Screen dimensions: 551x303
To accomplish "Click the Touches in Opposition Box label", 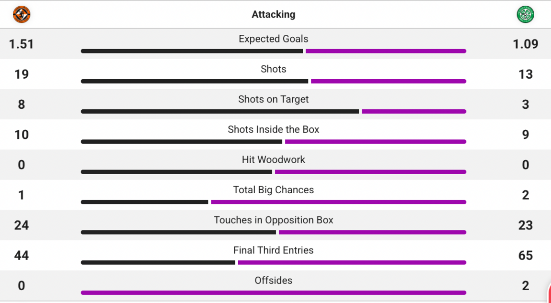I will pyautogui.click(x=274, y=220).
